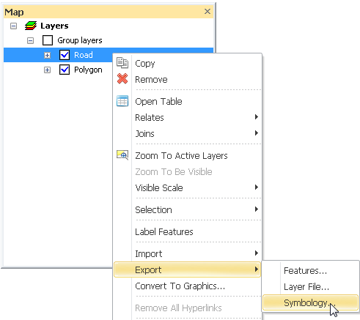This screenshot has width=360, height=320.
Task: Select the Polygon layer name
Action: (x=88, y=70)
